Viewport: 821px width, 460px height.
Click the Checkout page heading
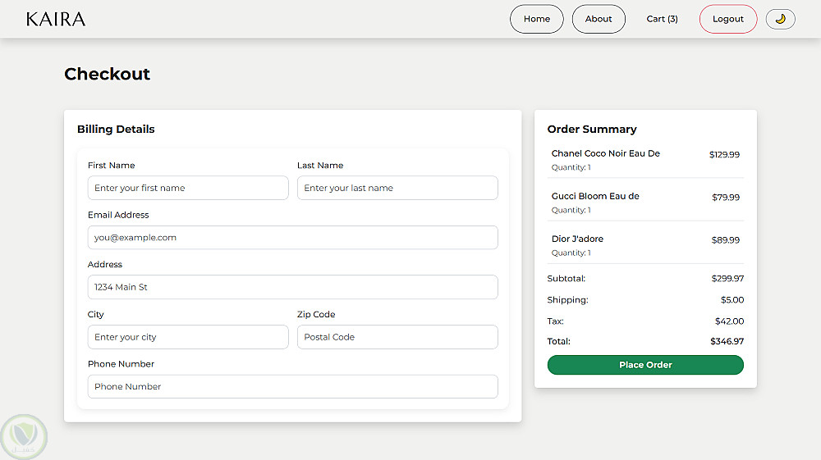point(108,74)
